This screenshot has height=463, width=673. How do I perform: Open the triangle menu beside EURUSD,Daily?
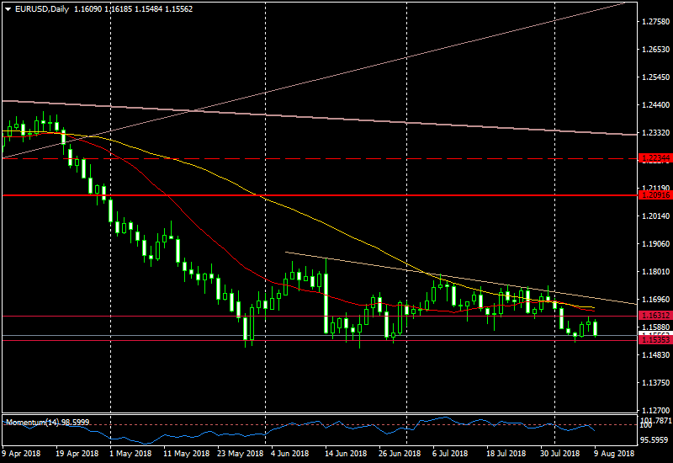[x=8, y=8]
